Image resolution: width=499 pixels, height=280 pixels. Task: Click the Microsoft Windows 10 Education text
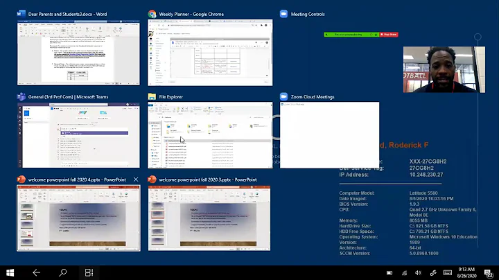coord(444,237)
